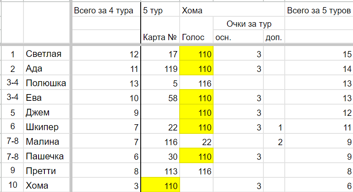
Task: Select the Всего за 5 туров header
Action: (319, 10)
